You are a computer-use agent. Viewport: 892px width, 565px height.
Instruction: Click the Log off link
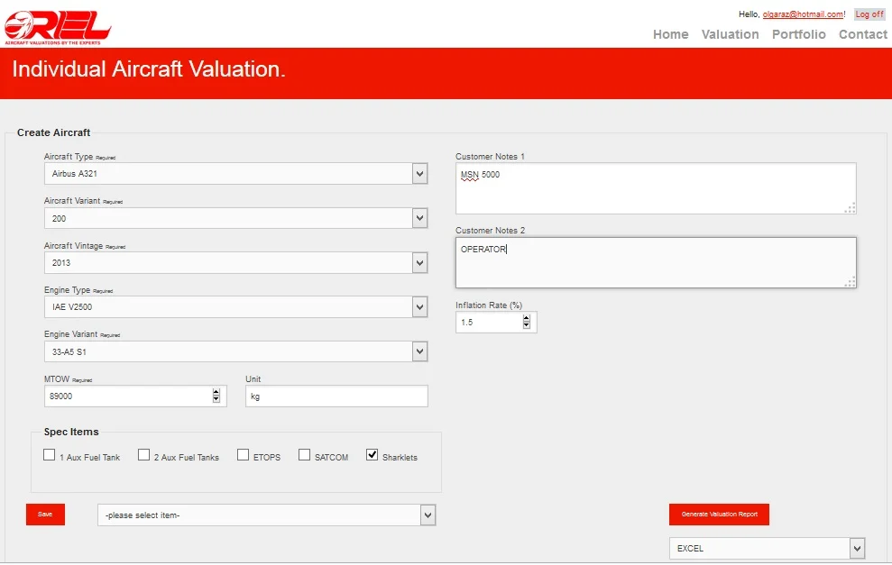click(x=869, y=14)
